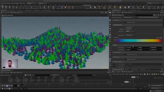
Task: Click the node name field attribadjustcolor1
Action: (138, 15)
